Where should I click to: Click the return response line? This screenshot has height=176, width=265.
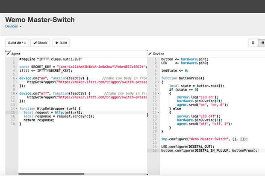click(39, 120)
